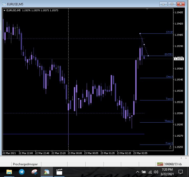189x177 pixels.
Task: Minimize the EURUSD,M5 chart window
Action: coord(163,4)
